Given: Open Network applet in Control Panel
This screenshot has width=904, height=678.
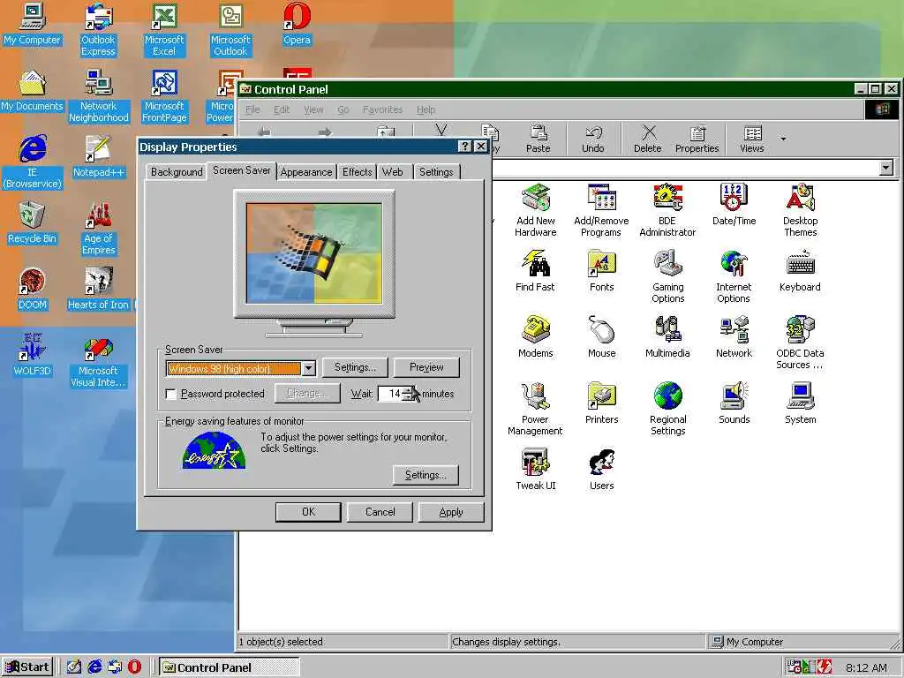Looking at the screenshot, I should 734,336.
